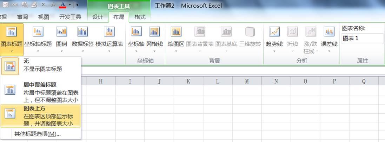Select column J header
Screen dimensions: 385x142
pyautogui.click(x=159, y=81)
